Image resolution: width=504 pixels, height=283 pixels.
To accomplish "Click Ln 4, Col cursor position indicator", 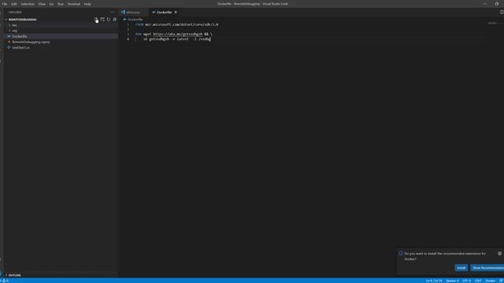I will click(434, 281).
